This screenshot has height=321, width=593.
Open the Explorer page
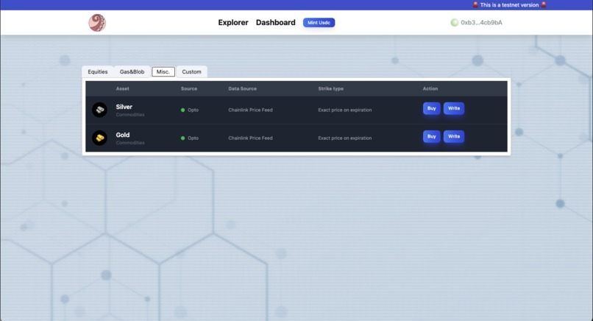233,23
